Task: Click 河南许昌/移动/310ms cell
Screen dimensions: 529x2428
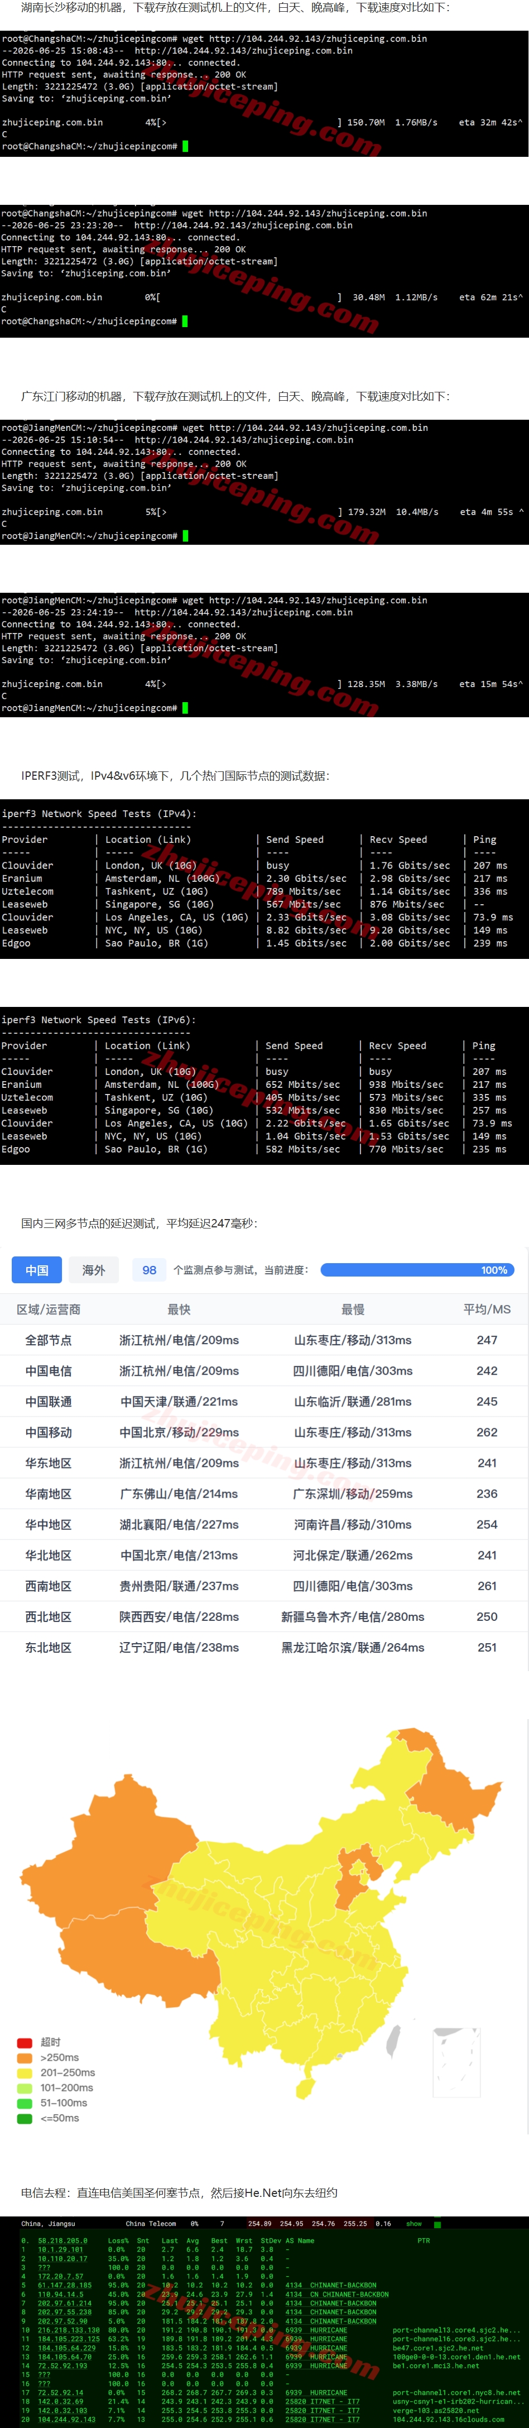Action: [353, 1524]
